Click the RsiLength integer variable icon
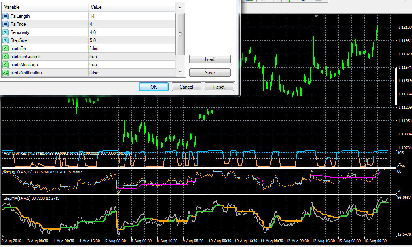Screen dimensions: 412x247 pyautogui.click(x=6, y=16)
